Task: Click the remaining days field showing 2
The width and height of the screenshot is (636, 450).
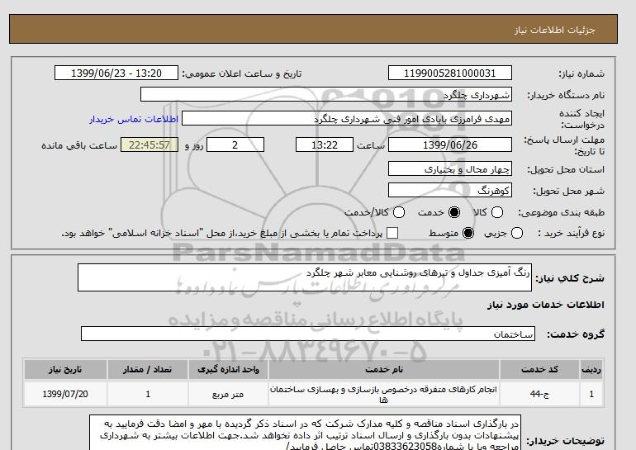Action: (235, 144)
